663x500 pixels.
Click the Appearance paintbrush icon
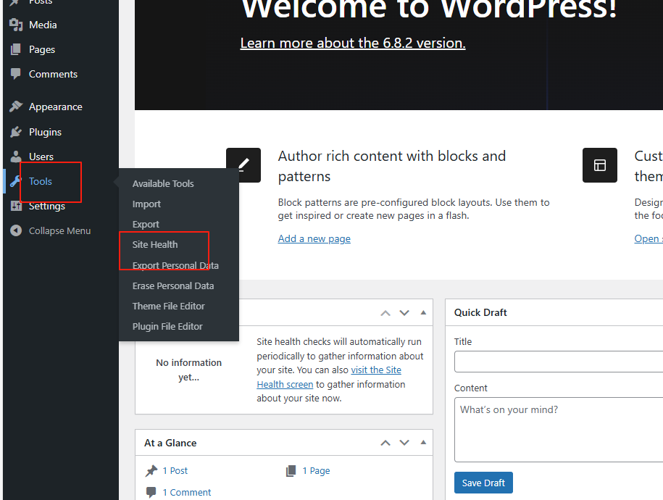click(x=16, y=107)
